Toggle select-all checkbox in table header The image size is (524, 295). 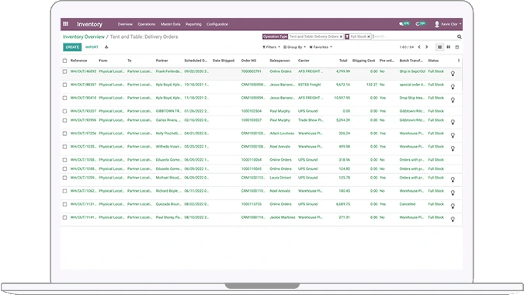65,61
